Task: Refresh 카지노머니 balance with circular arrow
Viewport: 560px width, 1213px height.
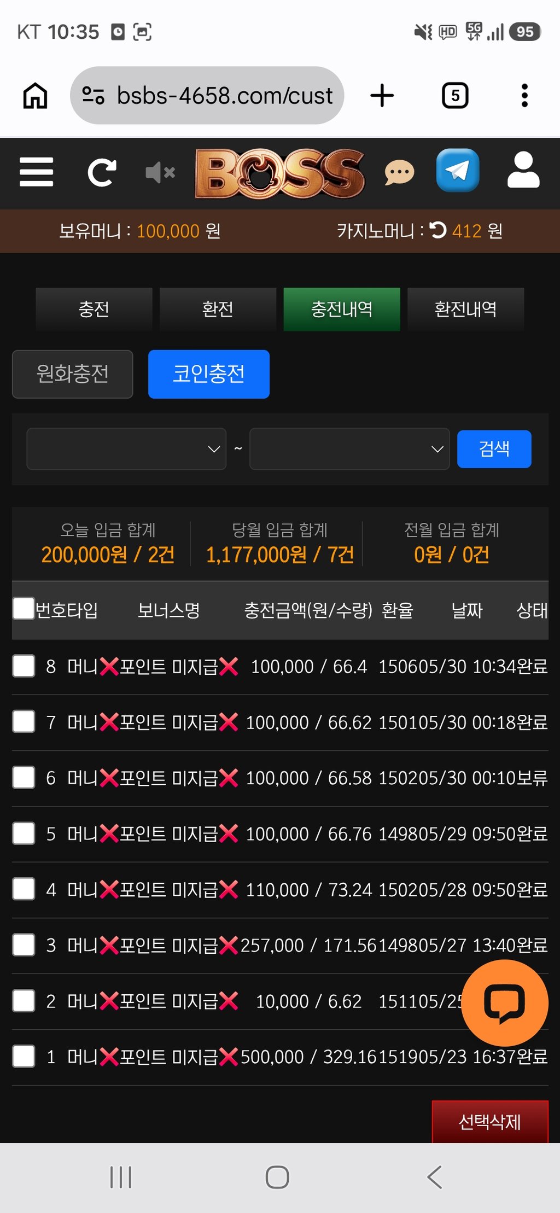Action: [x=438, y=230]
